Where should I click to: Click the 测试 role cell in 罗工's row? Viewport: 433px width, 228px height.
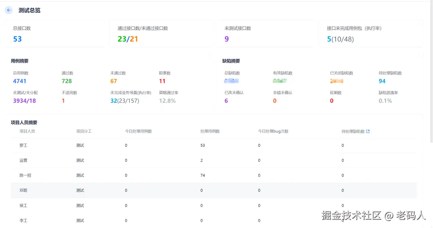click(80, 145)
